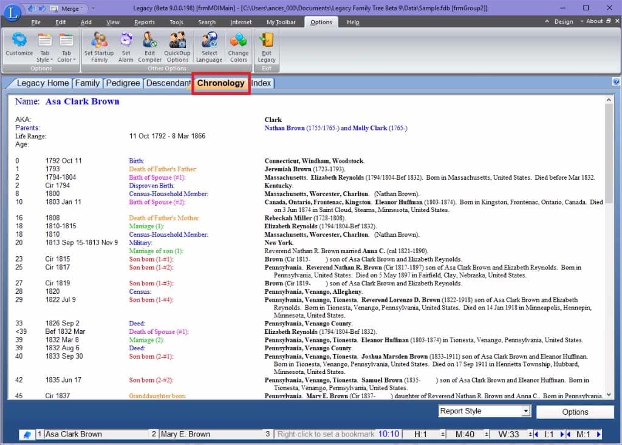Open the Reports menu

tap(144, 22)
